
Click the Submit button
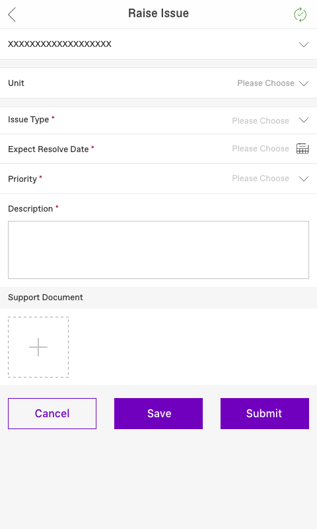tap(265, 414)
